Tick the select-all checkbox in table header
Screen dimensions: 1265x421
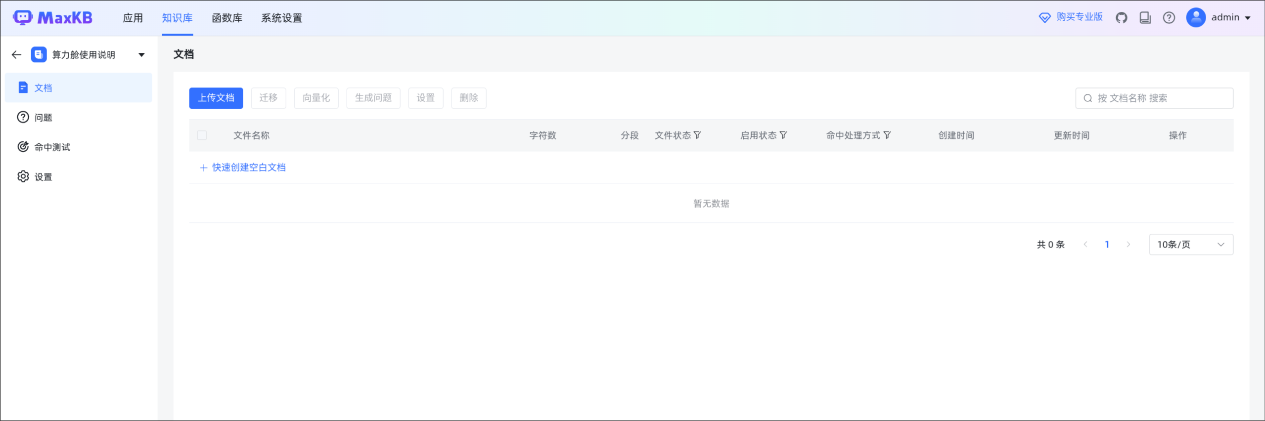[202, 135]
